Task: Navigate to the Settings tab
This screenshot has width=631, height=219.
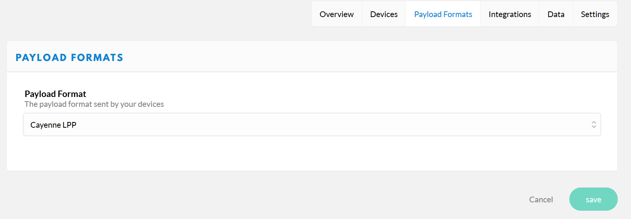Action: (595, 14)
